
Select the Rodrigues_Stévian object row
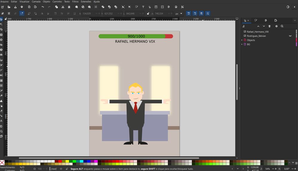click(268, 36)
